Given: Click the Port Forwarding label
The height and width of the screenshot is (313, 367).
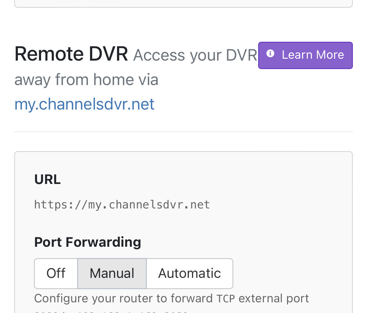Looking at the screenshot, I should click(88, 242).
